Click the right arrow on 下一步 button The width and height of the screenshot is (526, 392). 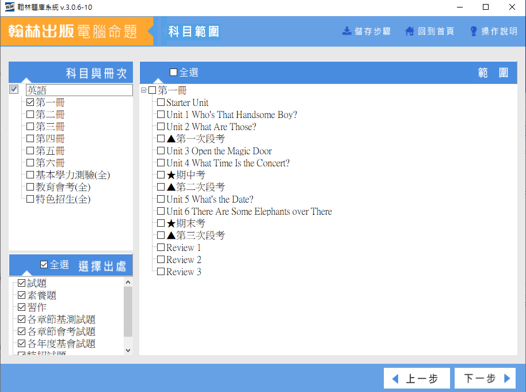(x=507, y=378)
